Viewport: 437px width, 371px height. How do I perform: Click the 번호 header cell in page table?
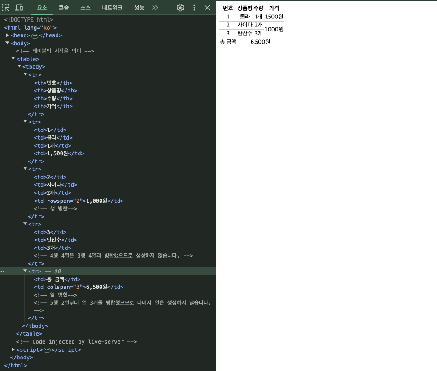coord(228,9)
